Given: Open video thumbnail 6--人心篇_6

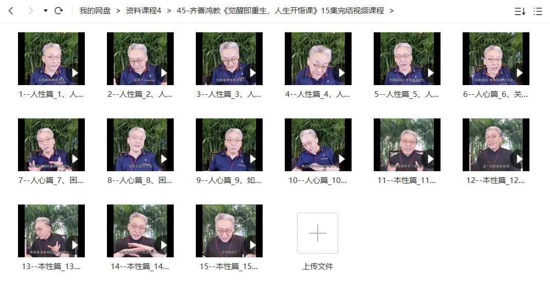Looking at the screenshot, I should 496,58.
